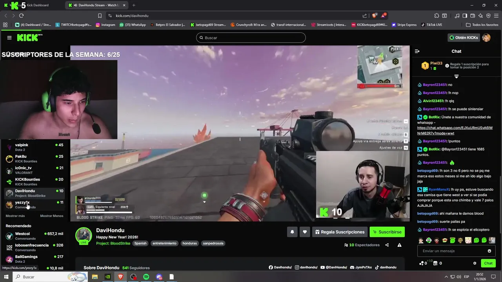Screen dimensions: 502x282
Task: Click RyanManuX username in chat
Action: [x=439, y=190]
